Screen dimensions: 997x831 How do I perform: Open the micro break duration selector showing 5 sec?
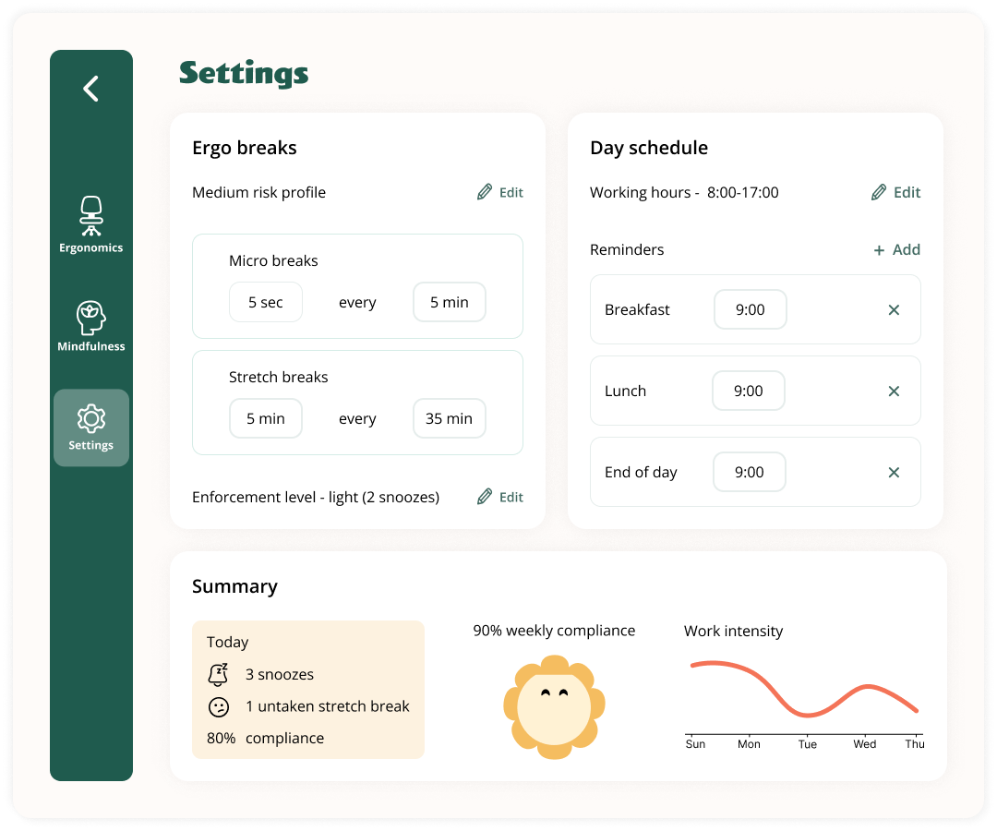pyautogui.click(x=265, y=302)
